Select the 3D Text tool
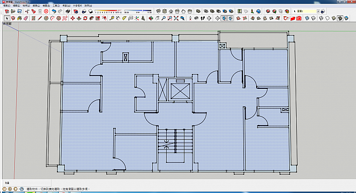Viewport: 356px width, 193px height. coord(143,18)
